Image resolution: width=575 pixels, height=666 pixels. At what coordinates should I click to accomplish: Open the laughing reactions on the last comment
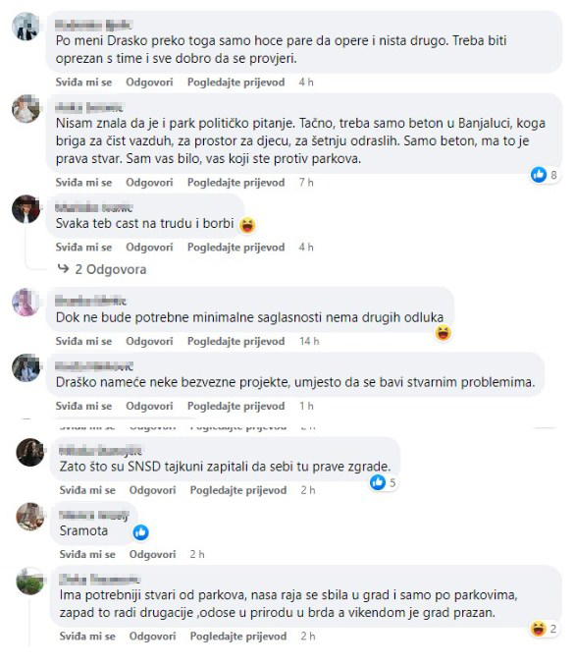[544, 629]
